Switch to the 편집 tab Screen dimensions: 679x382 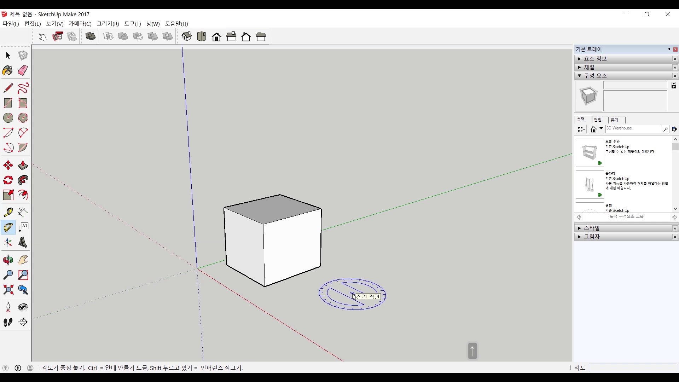coord(598,120)
